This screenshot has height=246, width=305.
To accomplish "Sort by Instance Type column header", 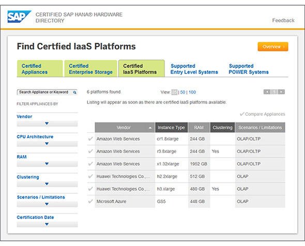I will click(171, 128).
